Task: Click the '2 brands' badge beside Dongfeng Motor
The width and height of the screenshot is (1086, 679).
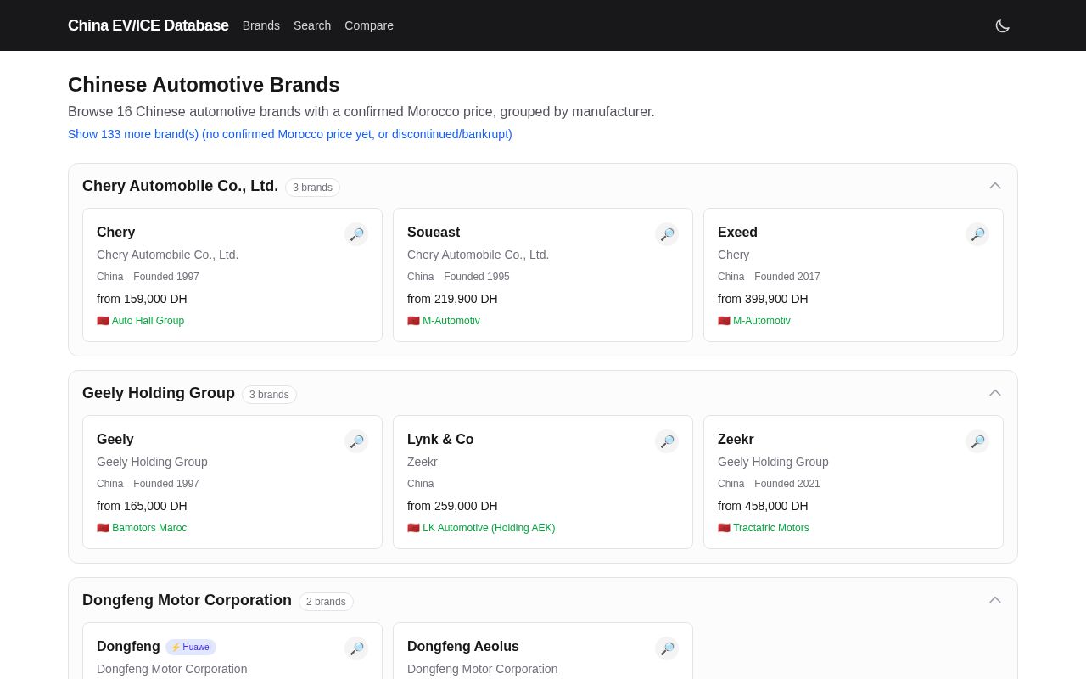Action: coord(327,602)
